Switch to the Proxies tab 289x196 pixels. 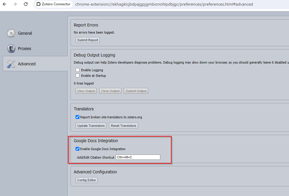tap(25, 49)
